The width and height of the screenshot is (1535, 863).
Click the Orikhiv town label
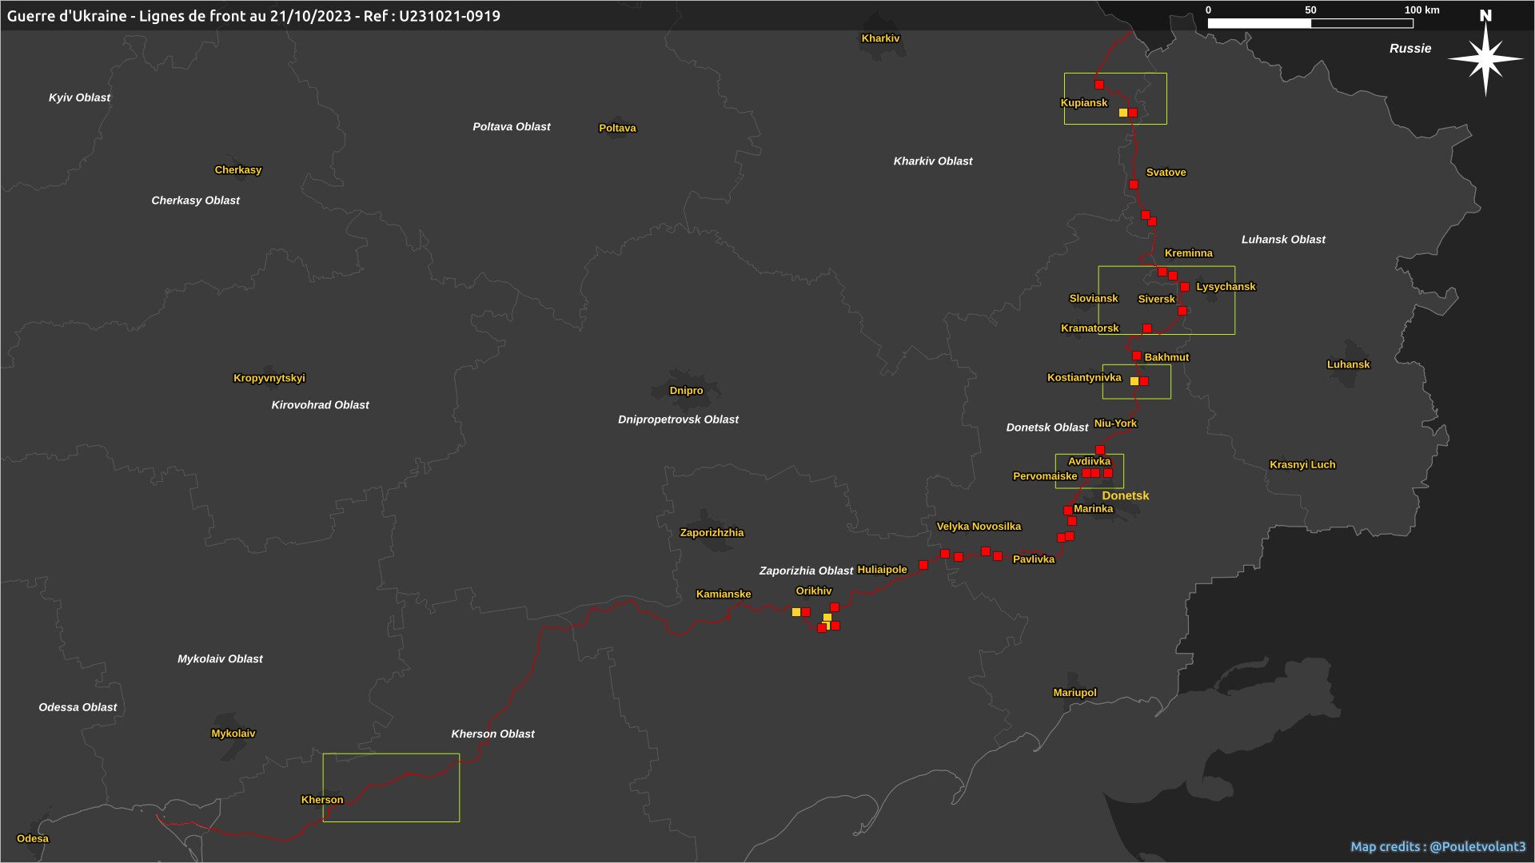coord(813,591)
